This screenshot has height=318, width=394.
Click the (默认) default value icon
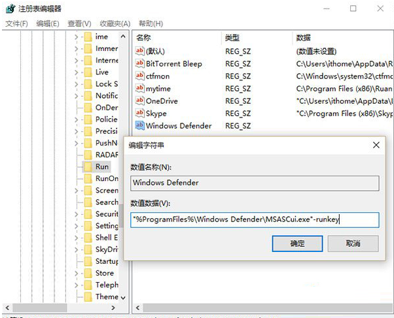point(139,52)
